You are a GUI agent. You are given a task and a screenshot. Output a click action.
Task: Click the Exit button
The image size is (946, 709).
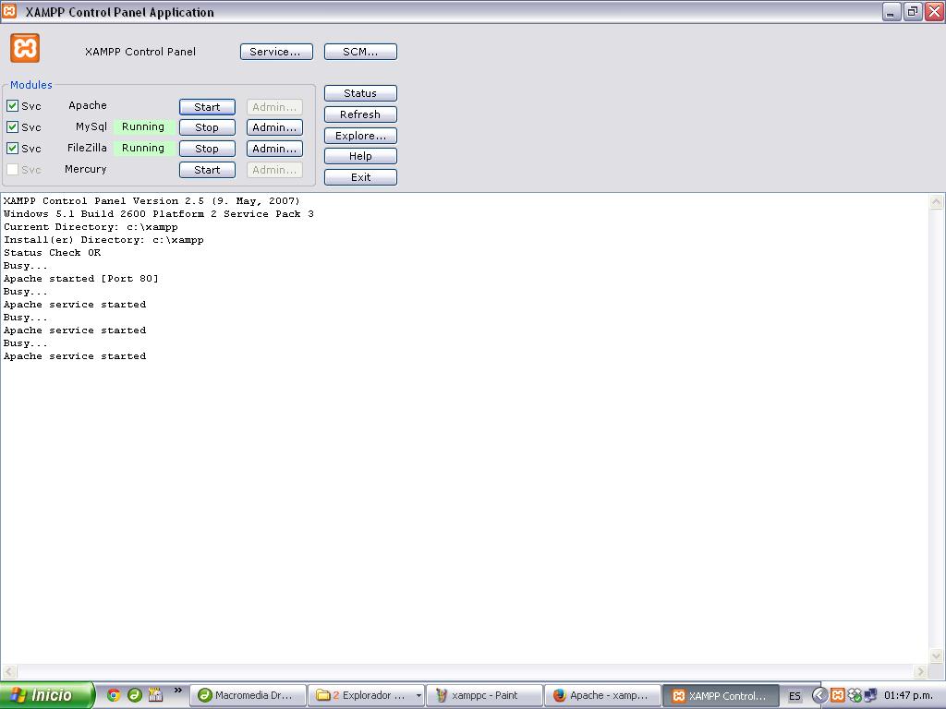coord(360,177)
